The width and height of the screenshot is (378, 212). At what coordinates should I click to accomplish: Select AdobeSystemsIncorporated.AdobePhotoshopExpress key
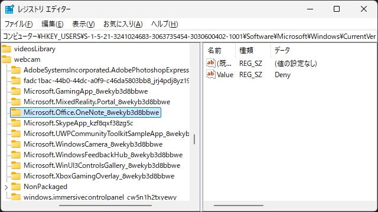pos(106,70)
